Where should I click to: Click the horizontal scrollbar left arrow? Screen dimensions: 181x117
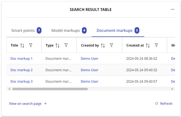[9, 89]
